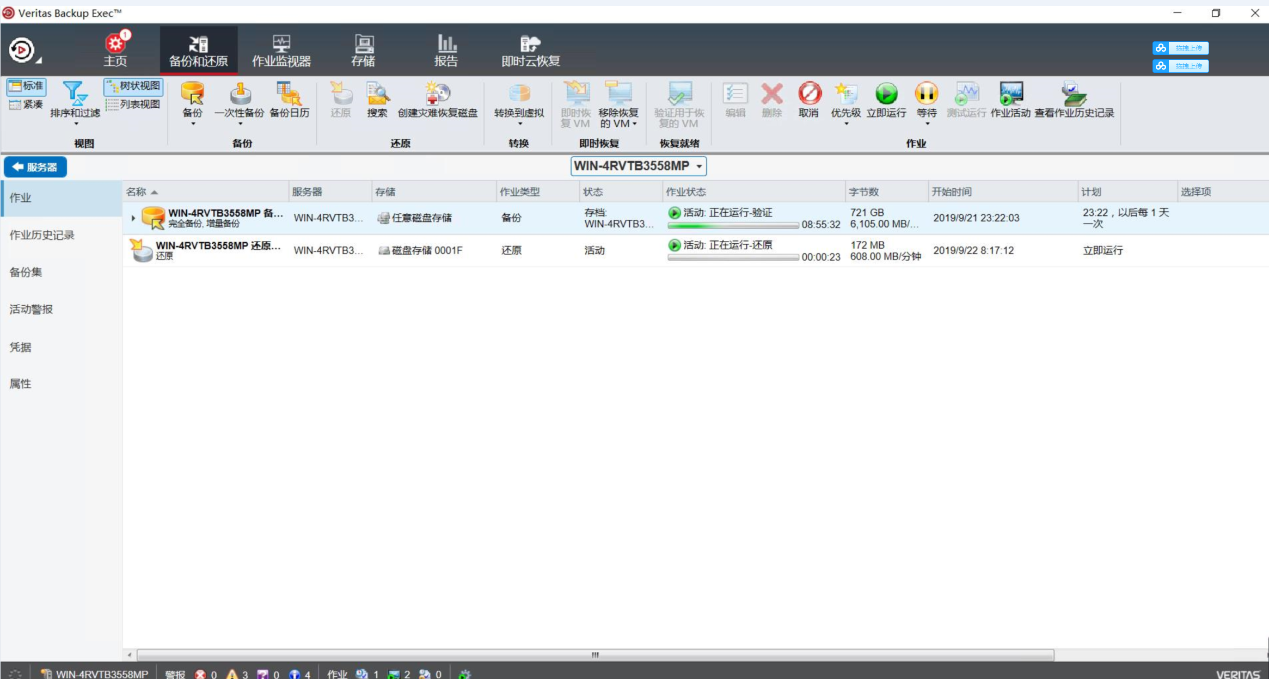Screen dimensions: 1269x679
Task: Expand the 转换到虚拟 dropdown arrow
Action: (x=520, y=124)
